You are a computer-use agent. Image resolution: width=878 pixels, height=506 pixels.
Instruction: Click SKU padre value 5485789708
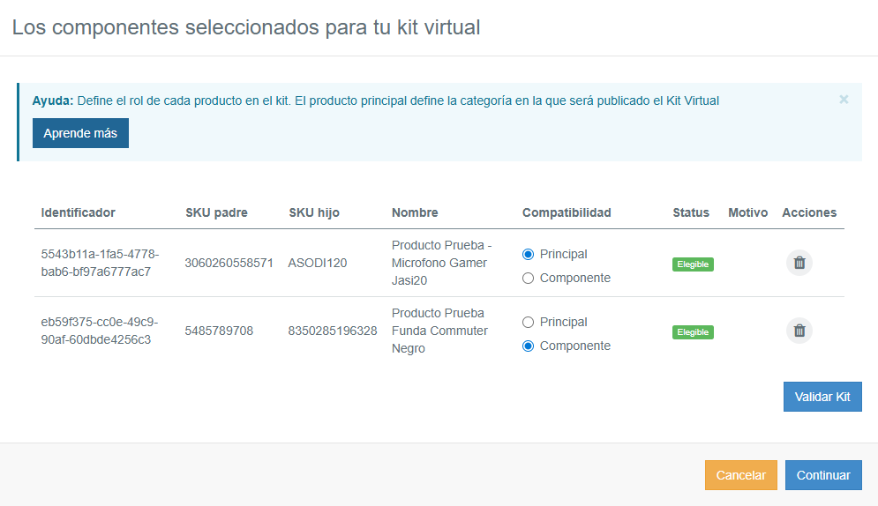click(x=219, y=331)
